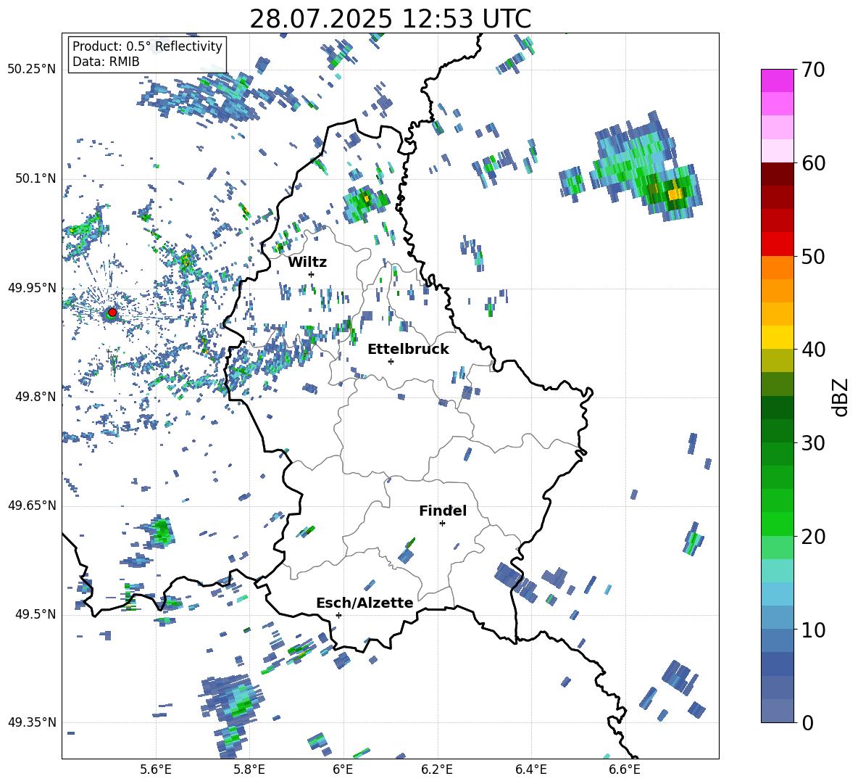Click the Findel station cross marker

pos(442,524)
